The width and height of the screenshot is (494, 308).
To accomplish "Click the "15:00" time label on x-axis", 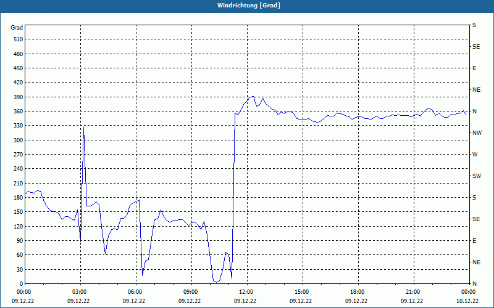I will pos(303,292).
